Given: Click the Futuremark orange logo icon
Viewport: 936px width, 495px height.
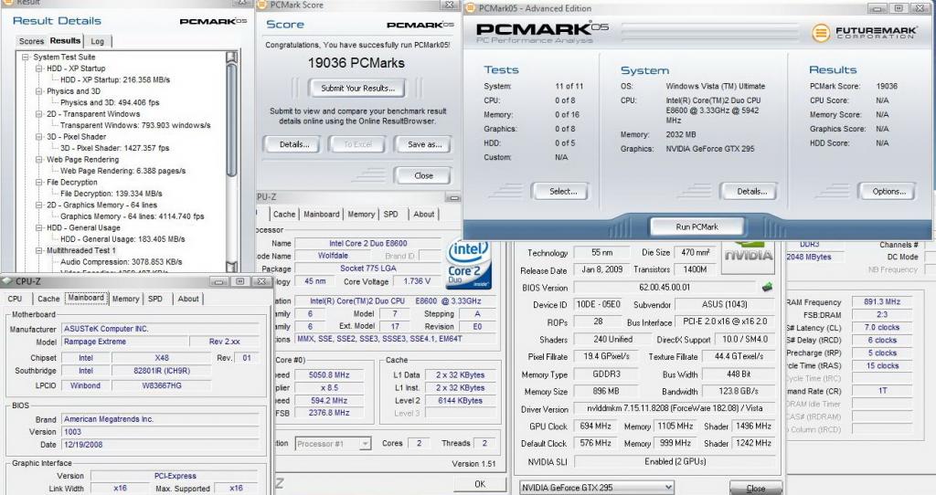Looking at the screenshot, I should point(820,32).
